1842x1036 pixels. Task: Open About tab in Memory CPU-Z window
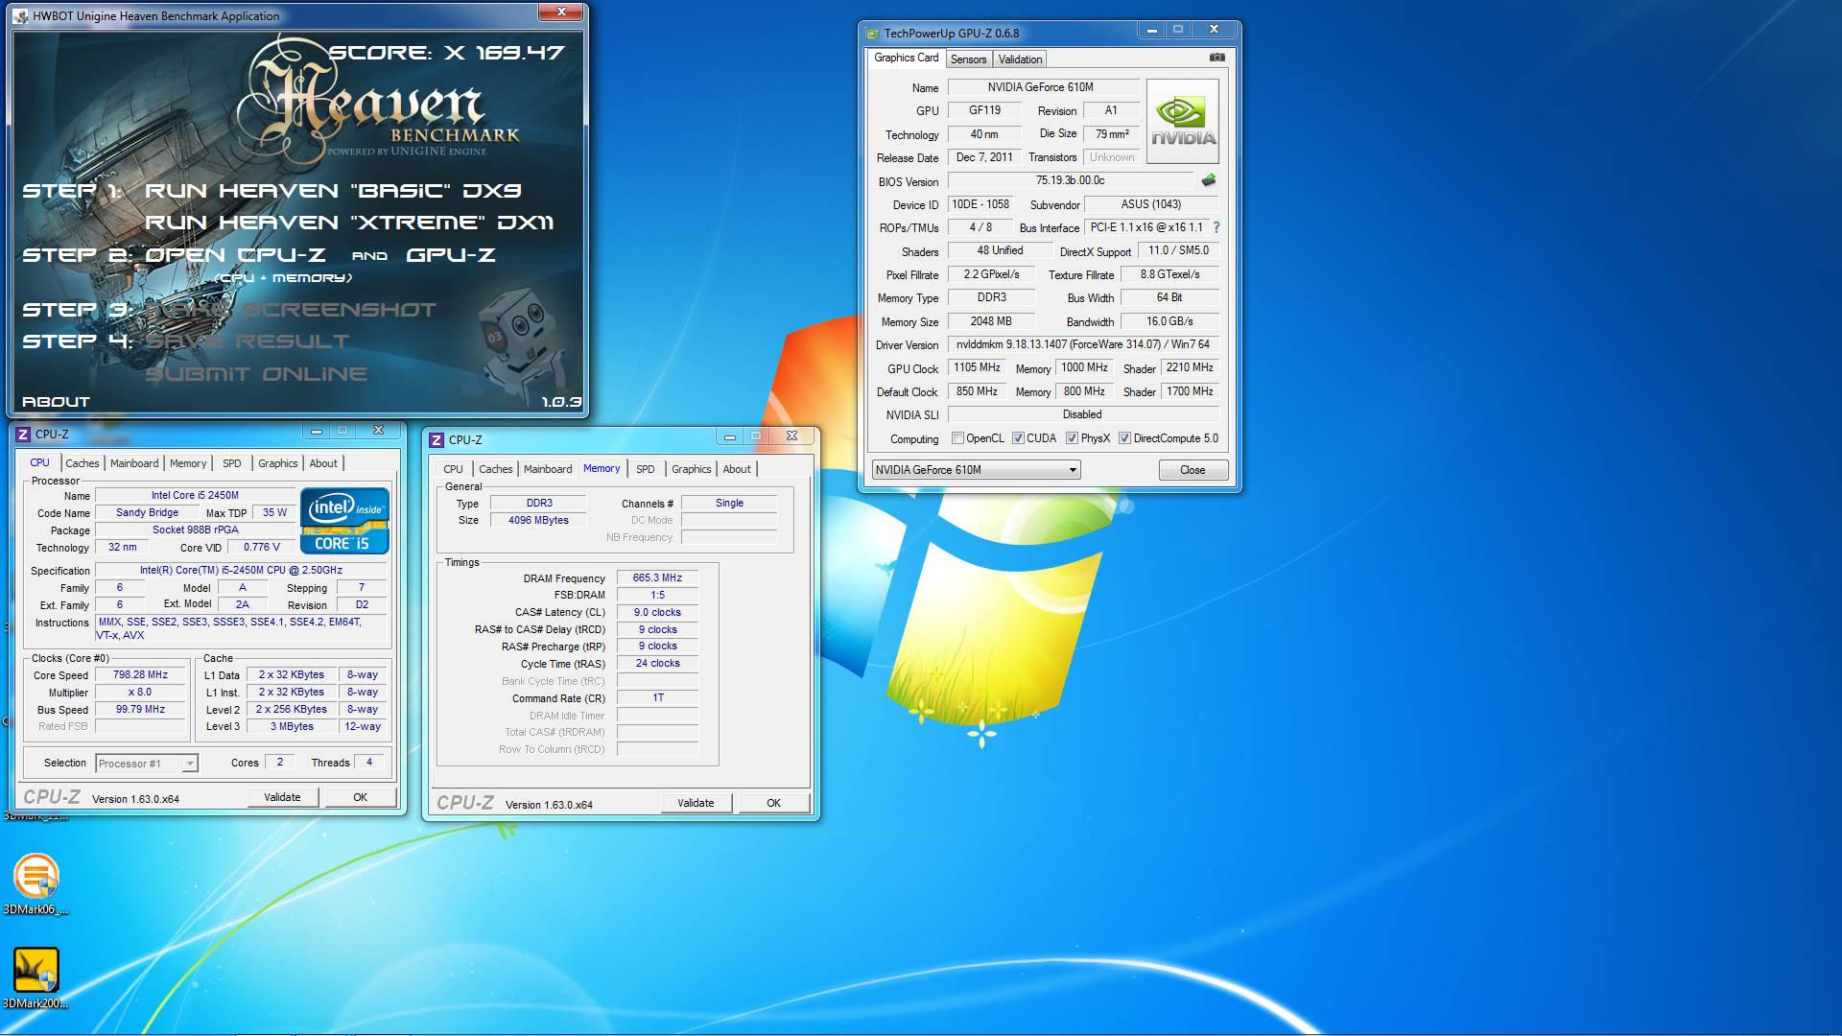[x=737, y=469]
